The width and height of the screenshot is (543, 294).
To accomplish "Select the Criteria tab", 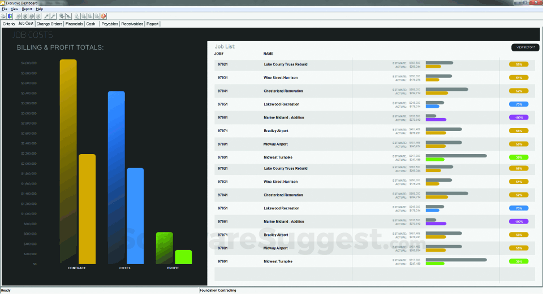I will [x=8, y=24].
